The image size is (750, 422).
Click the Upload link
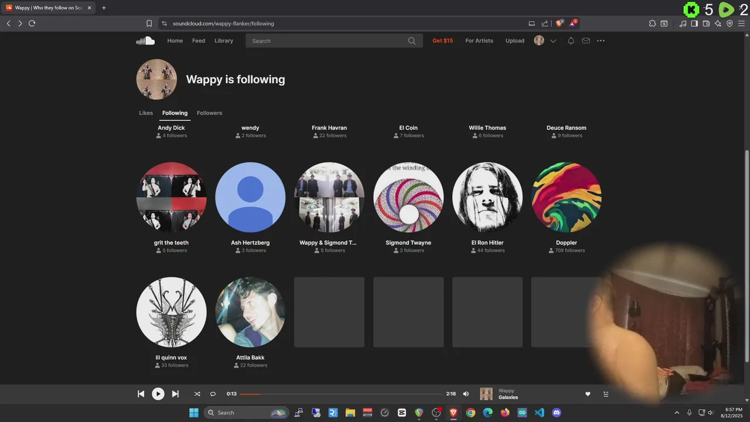point(515,40)
